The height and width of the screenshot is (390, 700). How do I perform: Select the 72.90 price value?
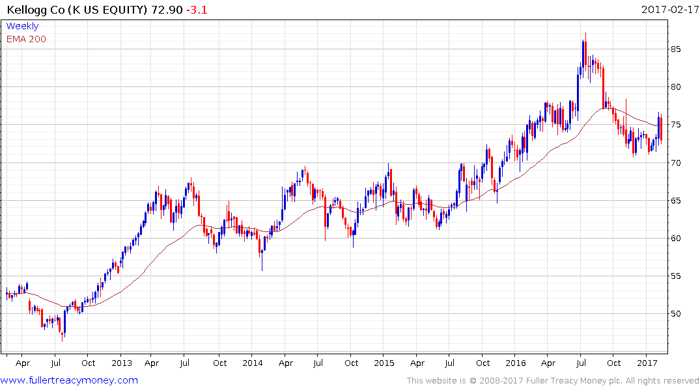click(167, 10)
